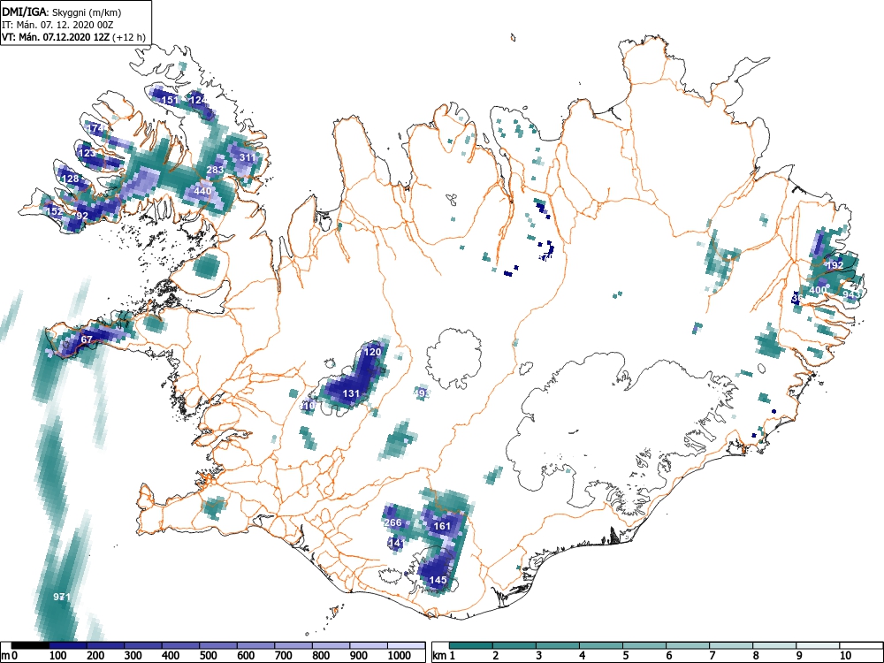Click the '943' value on the east coast
Screen dimensions: 884x663
click(852, 294)
